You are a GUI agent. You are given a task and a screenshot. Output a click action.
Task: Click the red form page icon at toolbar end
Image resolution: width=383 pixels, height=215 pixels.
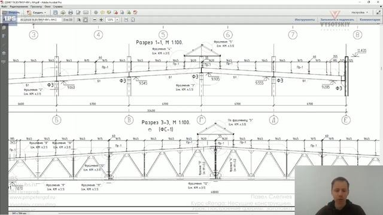click(135, 12)
